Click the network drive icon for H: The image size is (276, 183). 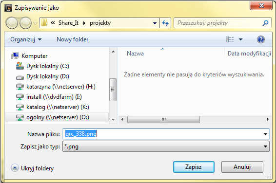[20, 87]
